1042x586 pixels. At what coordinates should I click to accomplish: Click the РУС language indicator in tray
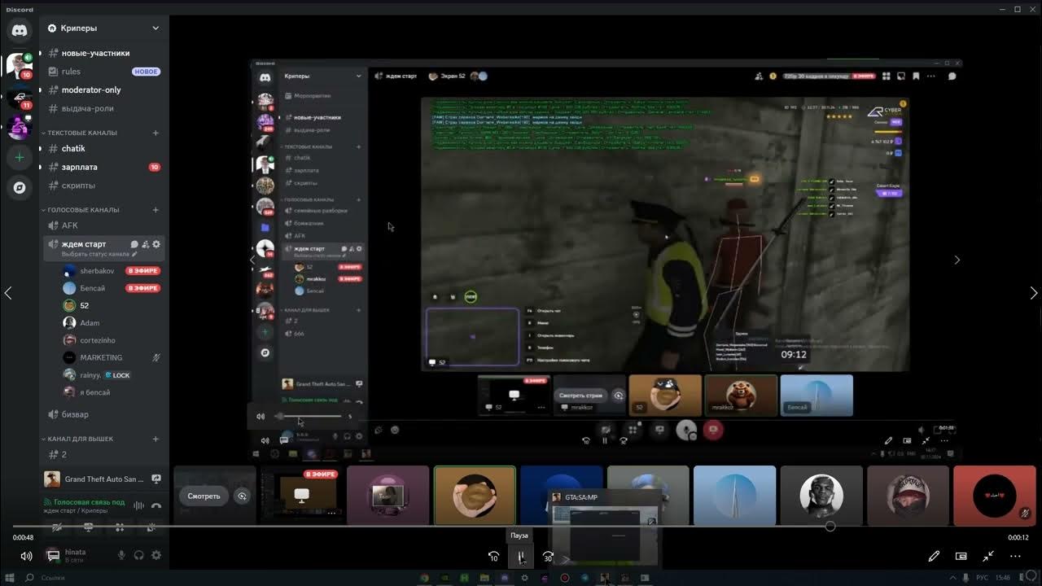pyautogui.click(x=983, y=578)
